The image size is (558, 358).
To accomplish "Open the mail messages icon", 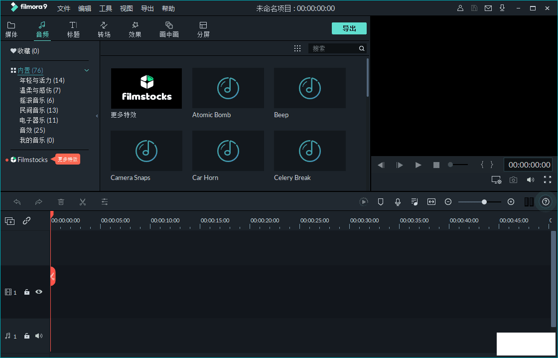I will pyautogui.click(x=488, y=8).
